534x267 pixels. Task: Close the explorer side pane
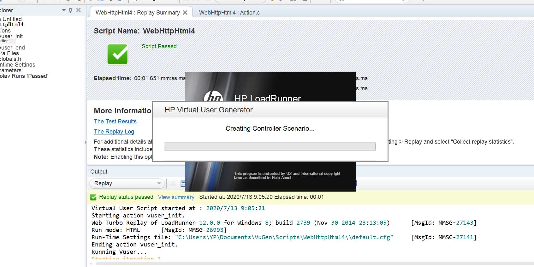[79, 10]
